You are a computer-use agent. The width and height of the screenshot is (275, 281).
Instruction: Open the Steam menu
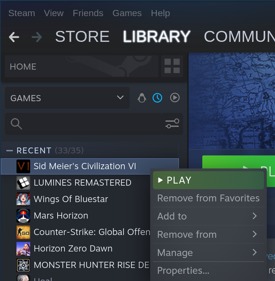tap(22, 13)
